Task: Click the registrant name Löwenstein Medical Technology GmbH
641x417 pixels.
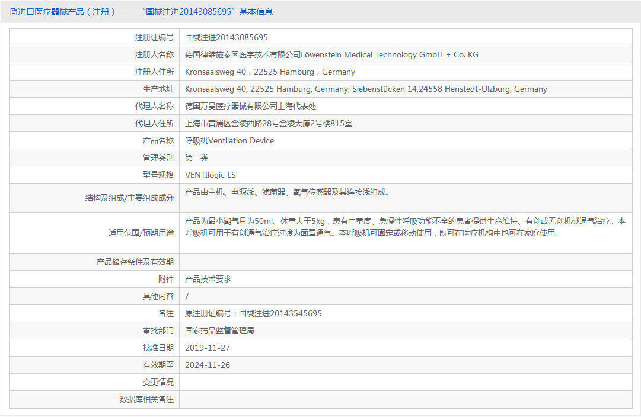Action: 332,54
